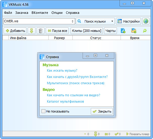Sort by Размер column header
The width and height of the screenshot is (153, 139).
pyautogui.click(x=60, y=38)
